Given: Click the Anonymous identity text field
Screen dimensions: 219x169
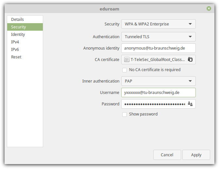Looking at the screenshot, I should [x=158, y=48].
